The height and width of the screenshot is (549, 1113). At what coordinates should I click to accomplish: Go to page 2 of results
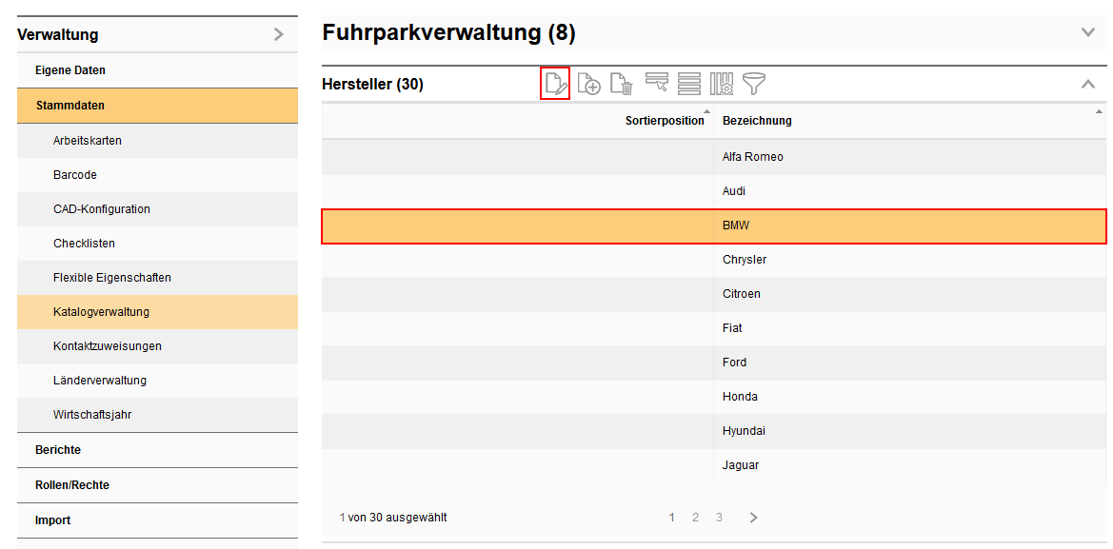click(x=695, y=518)
